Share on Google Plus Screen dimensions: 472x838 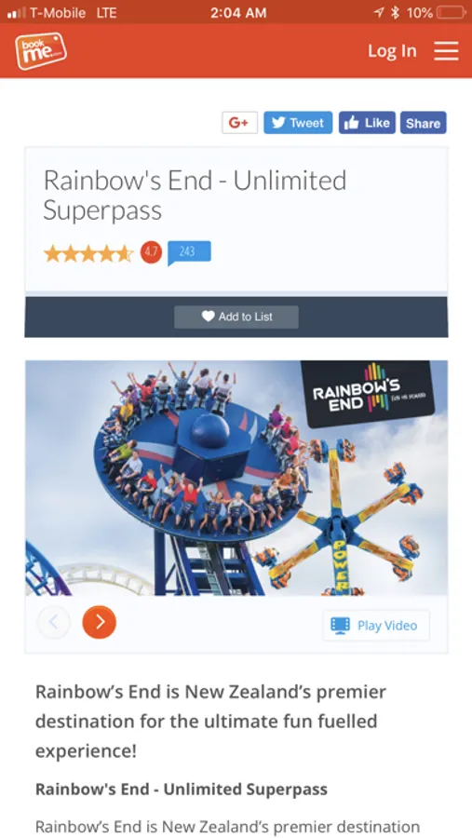(x=239, y=123)
